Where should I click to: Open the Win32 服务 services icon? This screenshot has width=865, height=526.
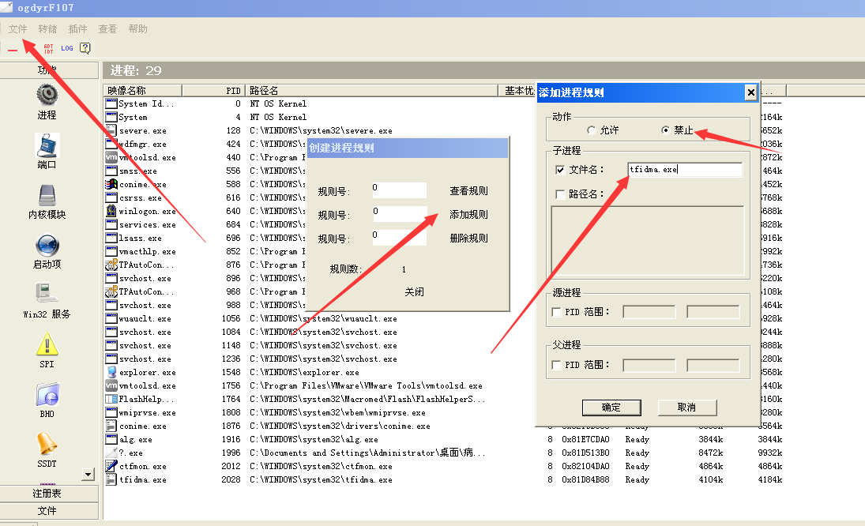click(47, 294)
